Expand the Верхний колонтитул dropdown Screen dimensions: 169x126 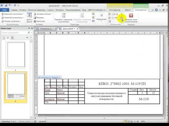(x=13, y=14)
